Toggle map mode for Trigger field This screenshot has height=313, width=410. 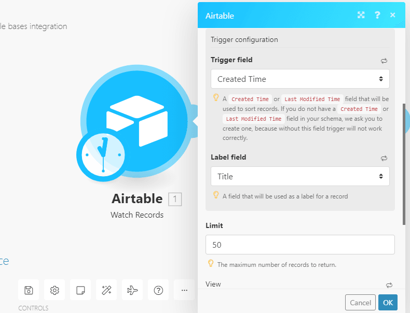tap(384, 61)
